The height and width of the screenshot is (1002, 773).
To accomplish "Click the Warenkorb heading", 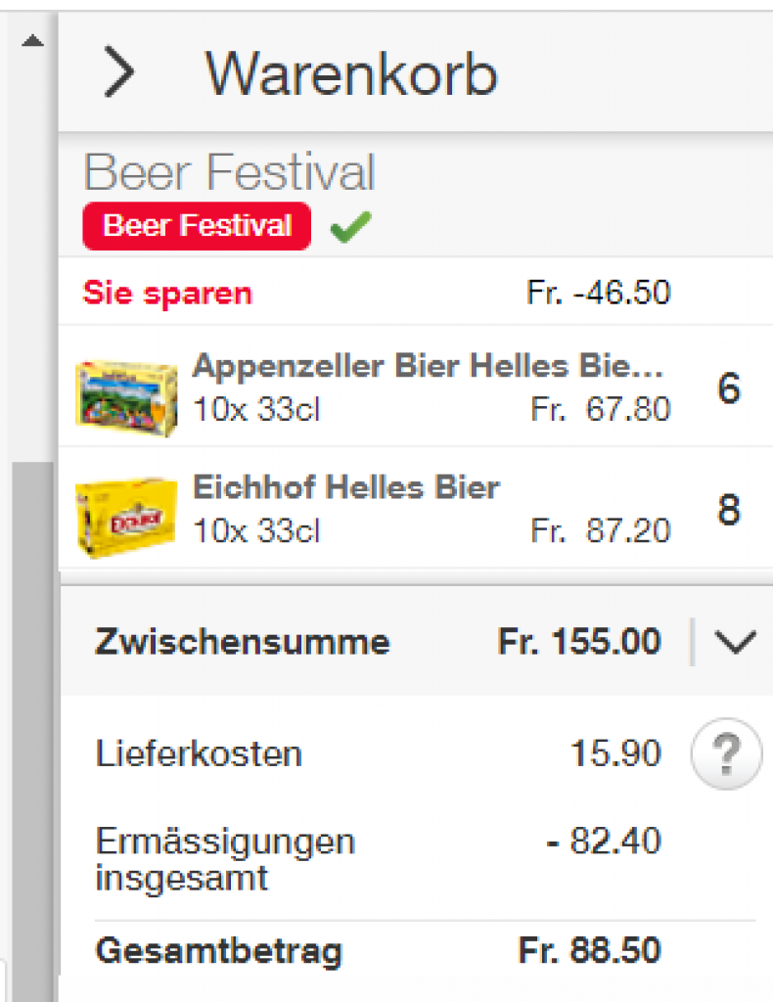I will [x=351, y=73].
